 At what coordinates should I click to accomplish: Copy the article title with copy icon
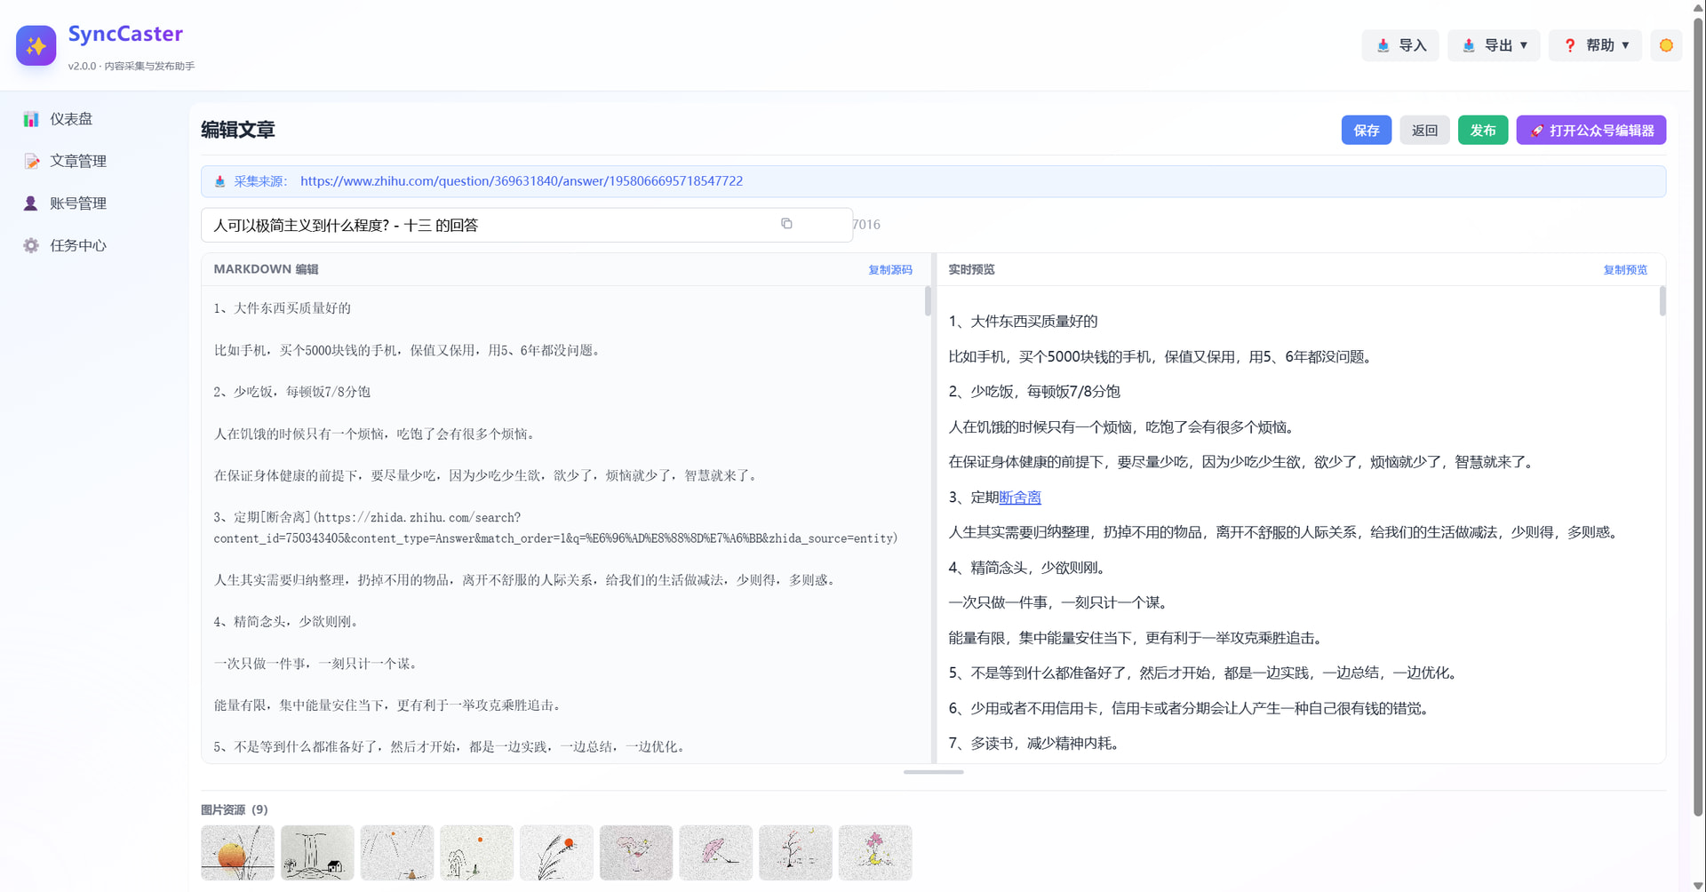786,224
